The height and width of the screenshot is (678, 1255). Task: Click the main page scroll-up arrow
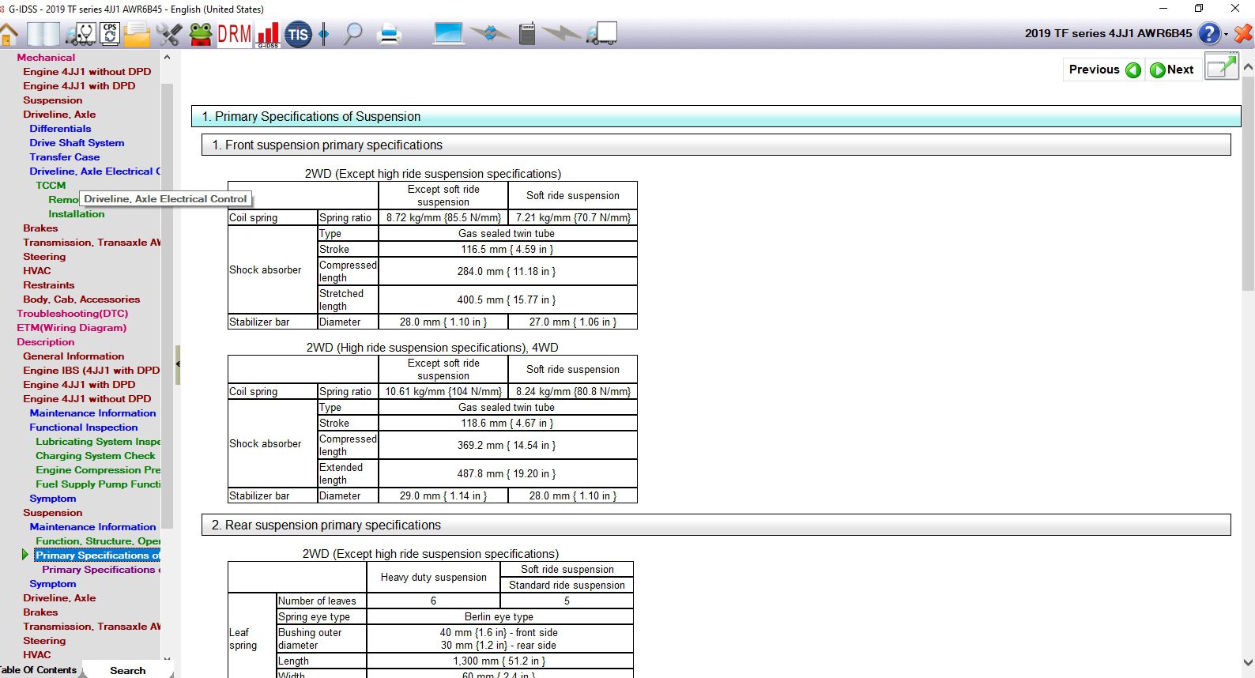point(1248,67)
